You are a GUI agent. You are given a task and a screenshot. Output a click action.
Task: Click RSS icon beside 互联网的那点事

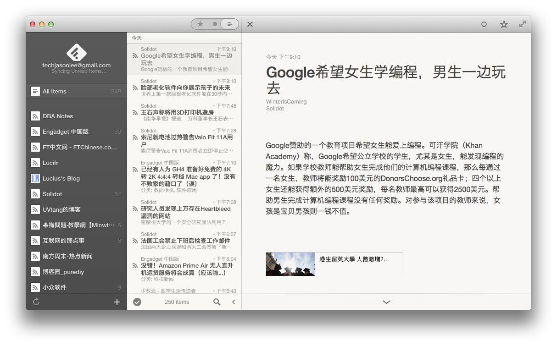click(x=35, y=241)
